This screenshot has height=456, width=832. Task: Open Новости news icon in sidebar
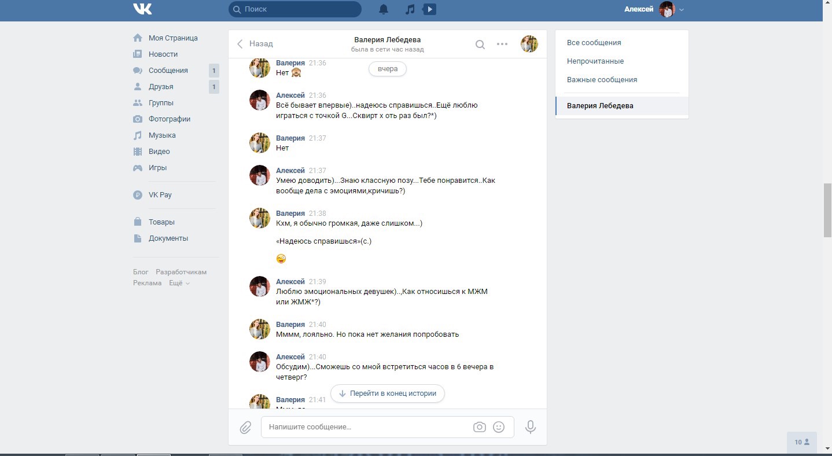tap(138, 54)
